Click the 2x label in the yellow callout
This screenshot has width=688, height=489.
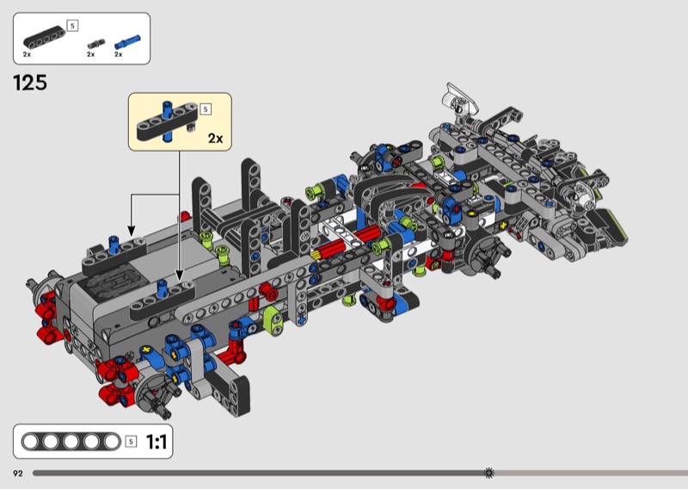215,138
